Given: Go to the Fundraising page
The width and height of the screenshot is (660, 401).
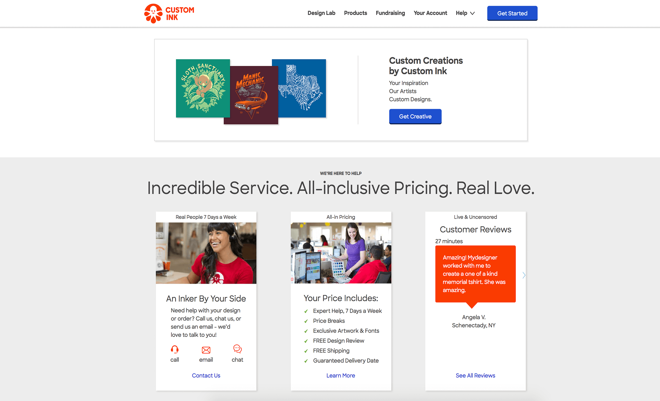Looking at the screenshot, I should coord(390,13).
